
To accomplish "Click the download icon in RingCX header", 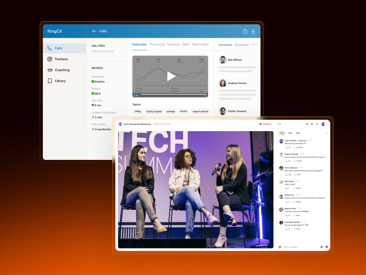I will [x=253, y=31].
